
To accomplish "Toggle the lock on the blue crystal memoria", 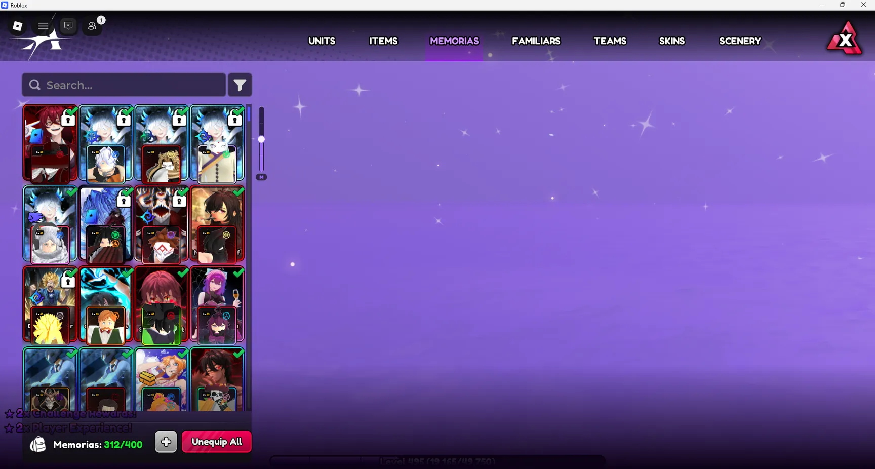I will pyautogui.click(x=124, y=201).
